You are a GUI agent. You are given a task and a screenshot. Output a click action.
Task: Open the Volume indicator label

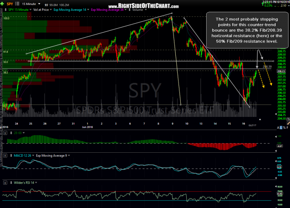[x=138, y=10]
